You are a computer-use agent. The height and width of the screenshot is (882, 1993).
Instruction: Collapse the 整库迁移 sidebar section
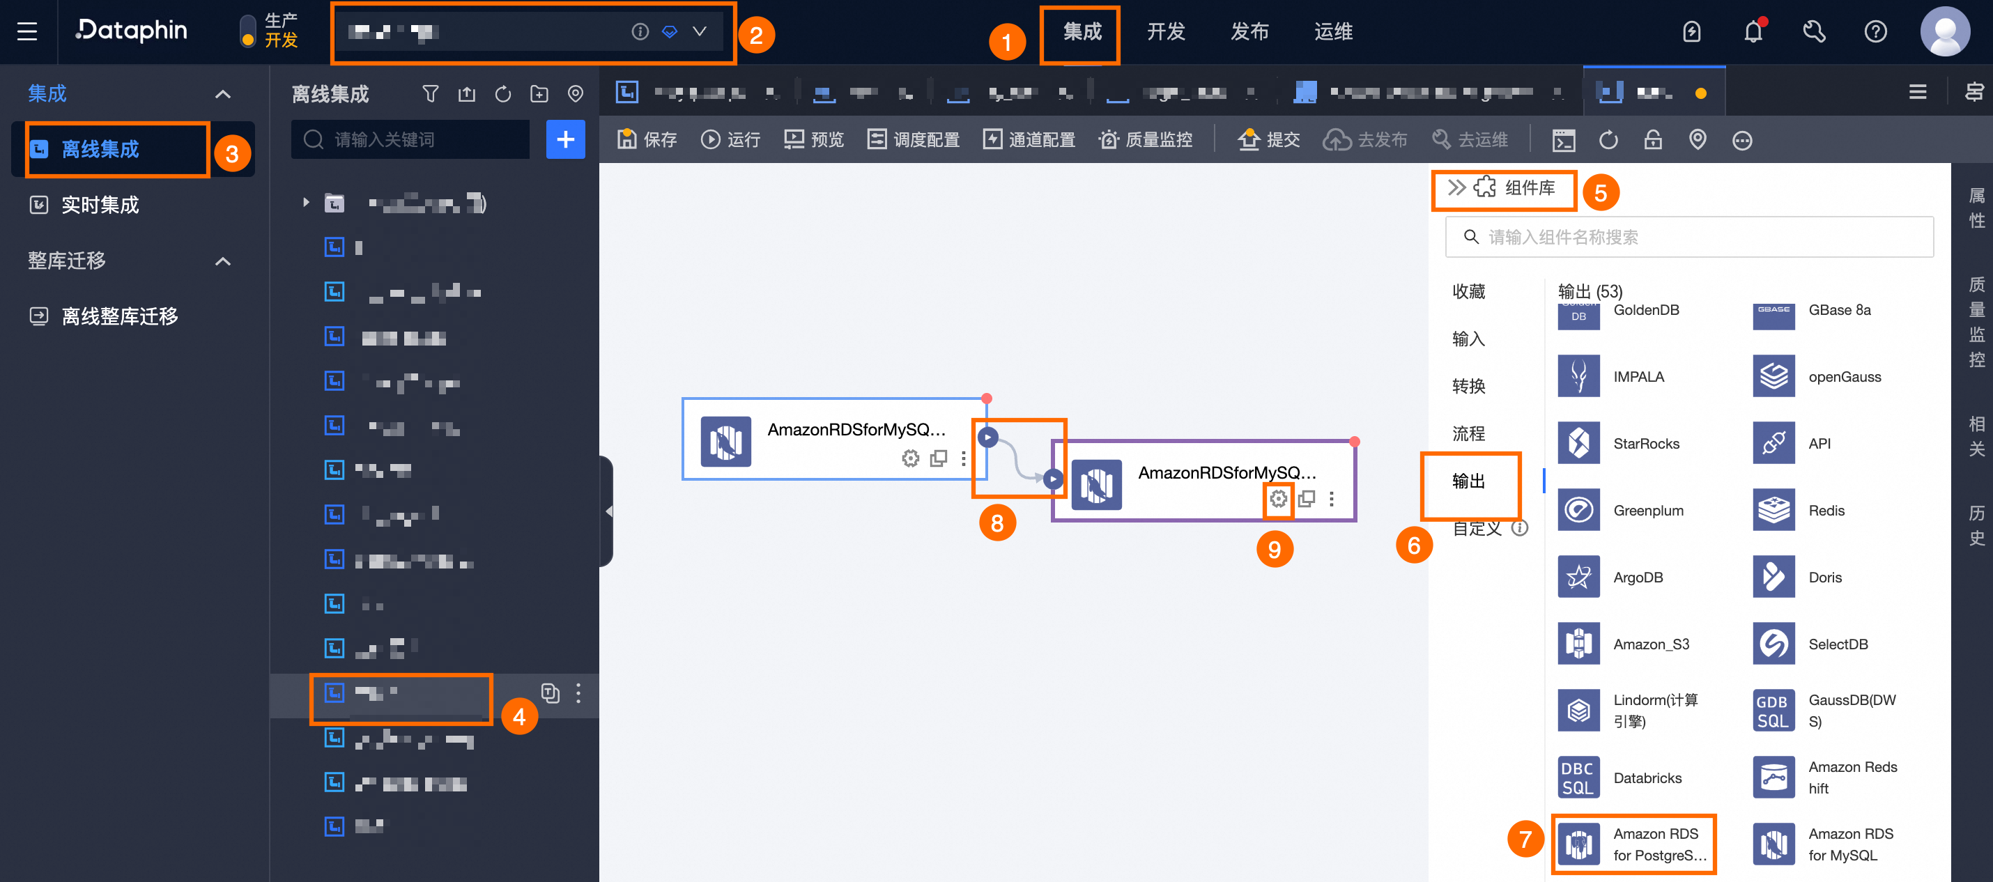223,261
